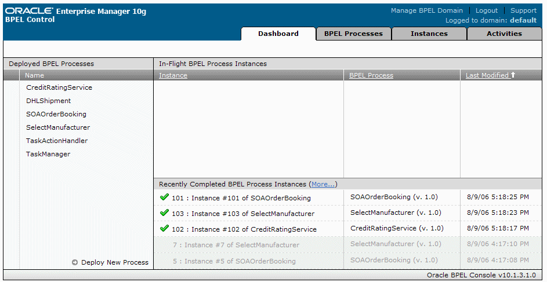Open Instance #103 of SelectManufacturer
Viewport: 547px width, 282px height.
(243, 214)
